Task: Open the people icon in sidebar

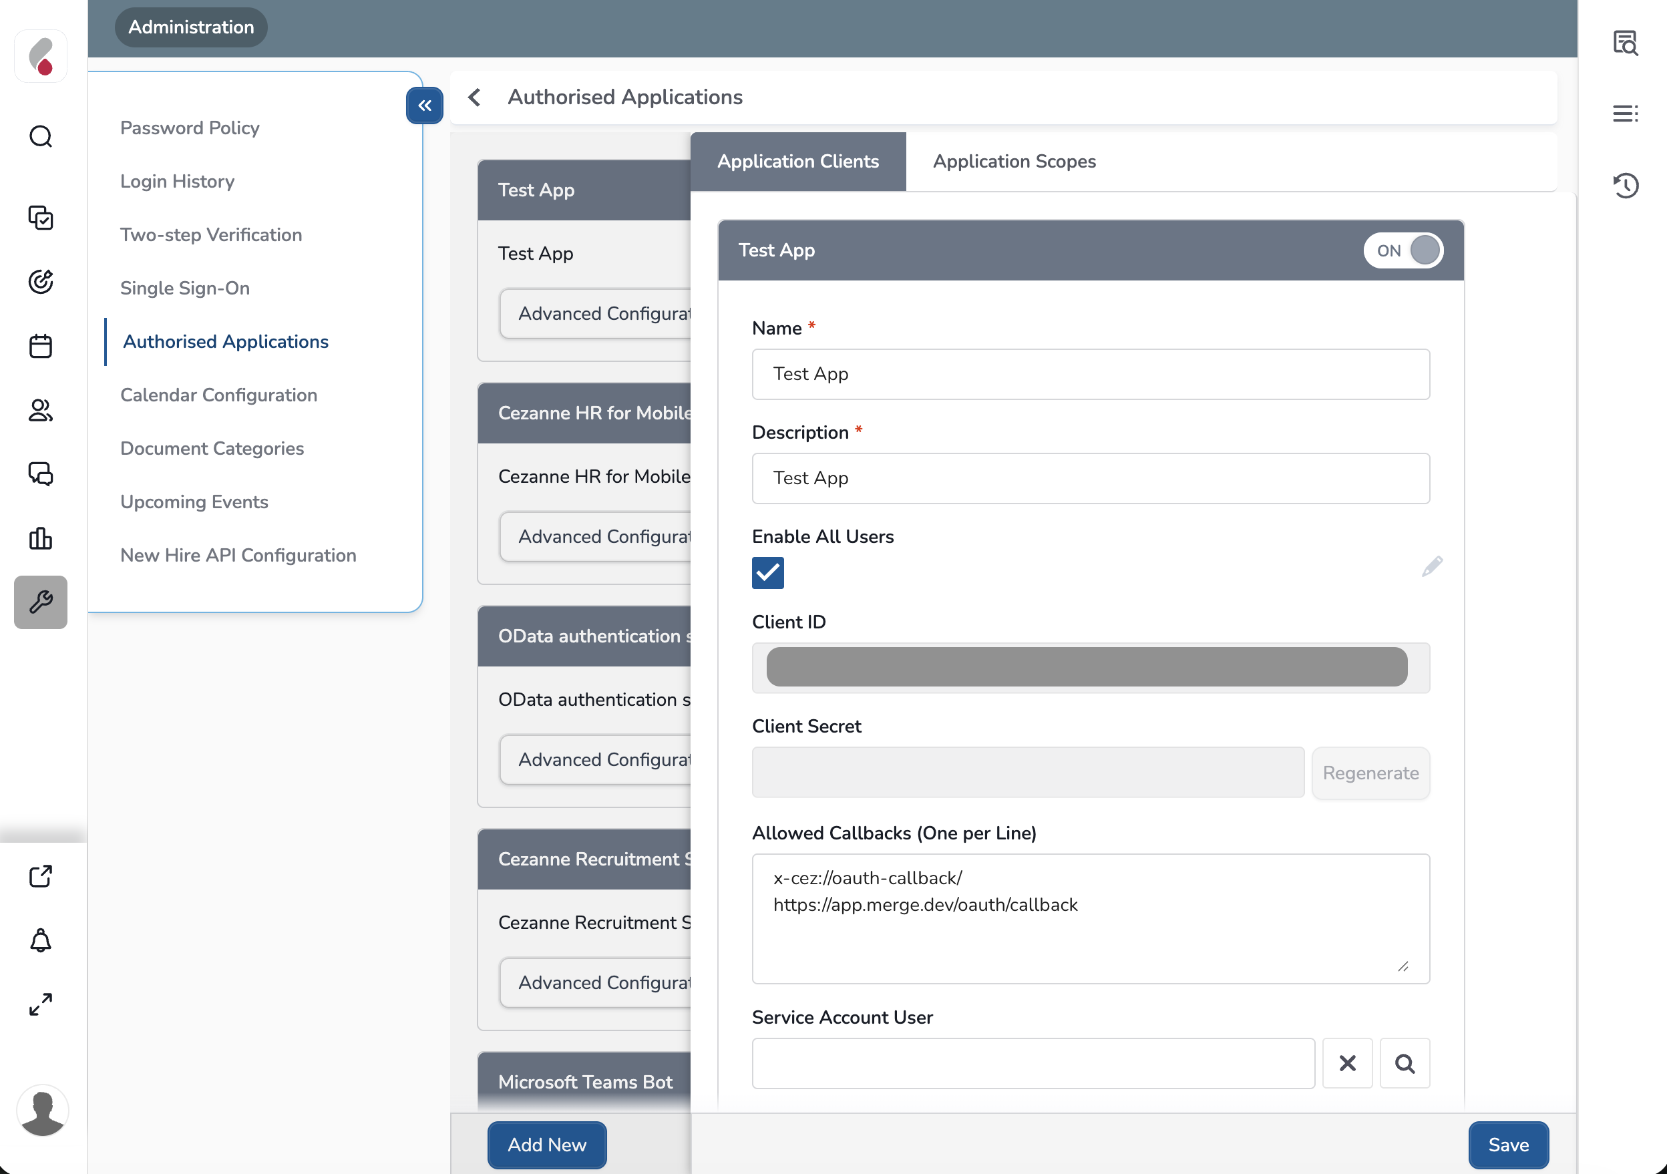Action: click(41, 410)
